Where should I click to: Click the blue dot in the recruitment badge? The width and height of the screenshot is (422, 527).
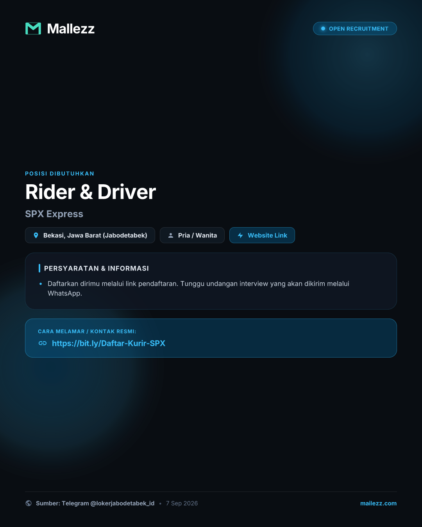click(x=323, y=28)
